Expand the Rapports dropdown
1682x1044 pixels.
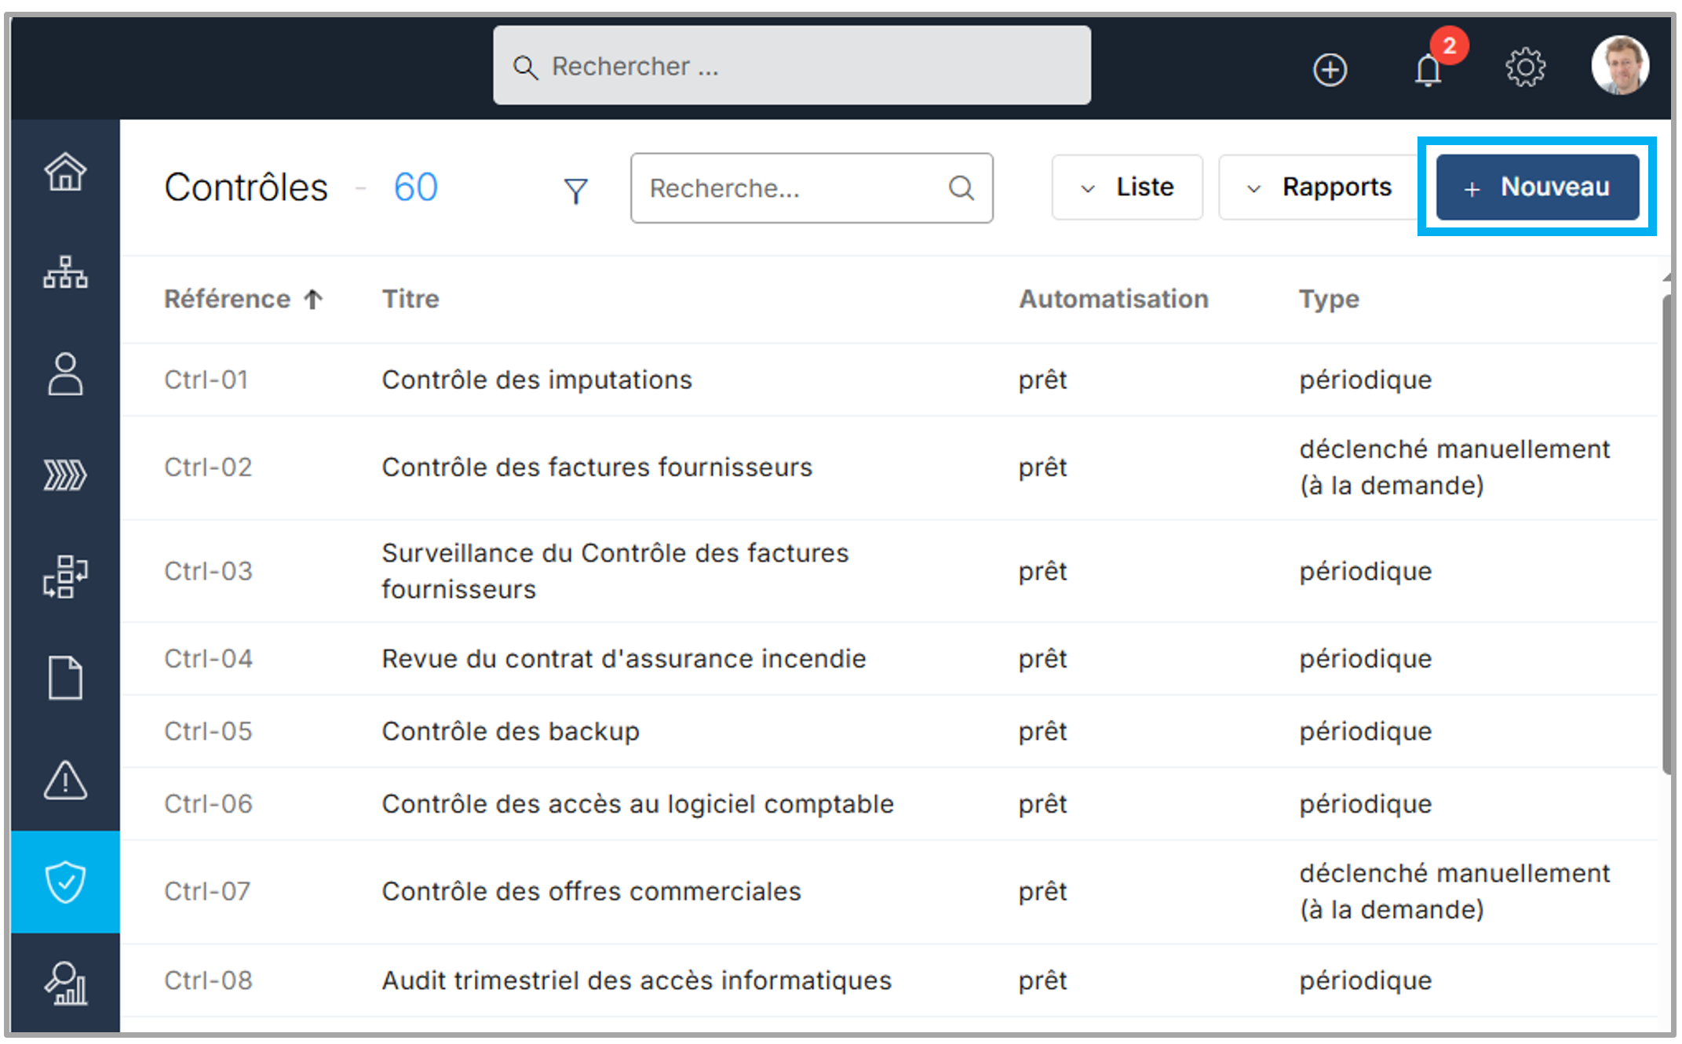click(x=1319, y=187)
